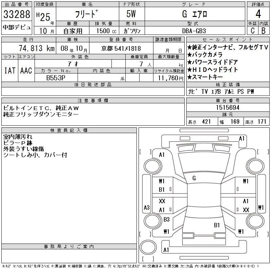Screen dimensions: 271x271
Task: Select the fuel type ガソリン
Action: tap(132, 31)
